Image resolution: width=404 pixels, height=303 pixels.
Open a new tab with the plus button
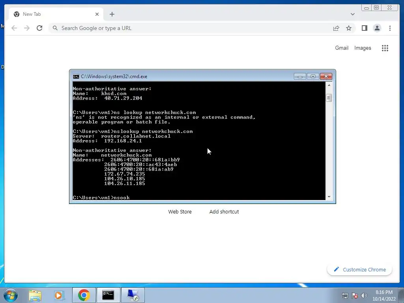coord(112,14)
